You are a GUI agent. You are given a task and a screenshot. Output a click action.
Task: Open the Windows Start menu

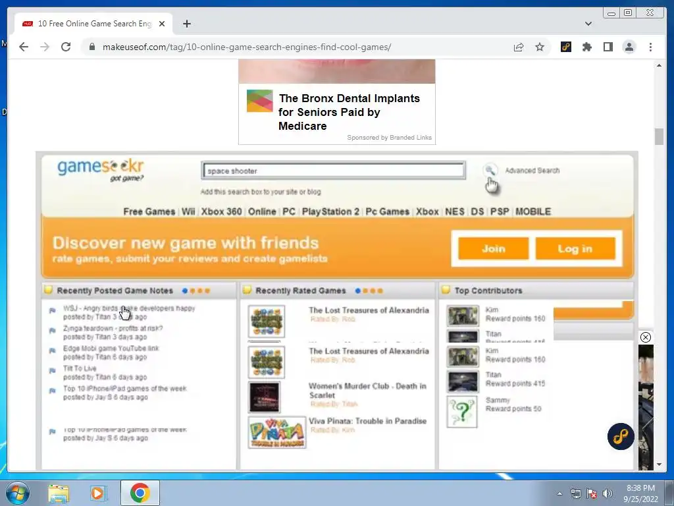[18, 493]
